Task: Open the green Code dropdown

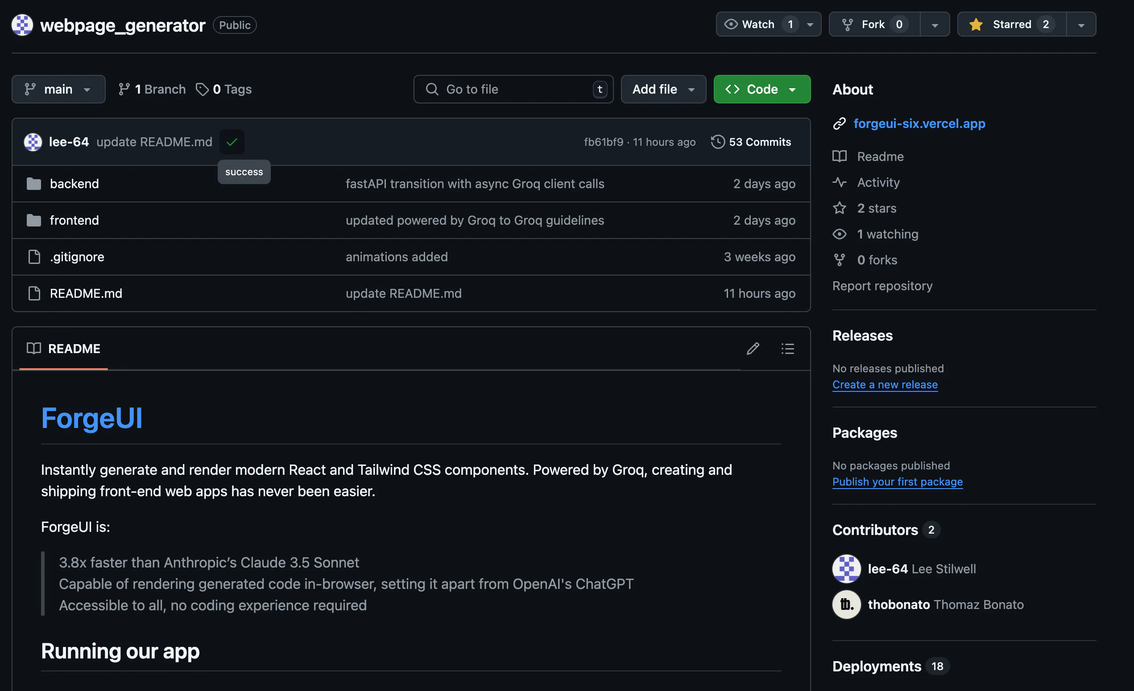Action: click(x=762, y=89)
